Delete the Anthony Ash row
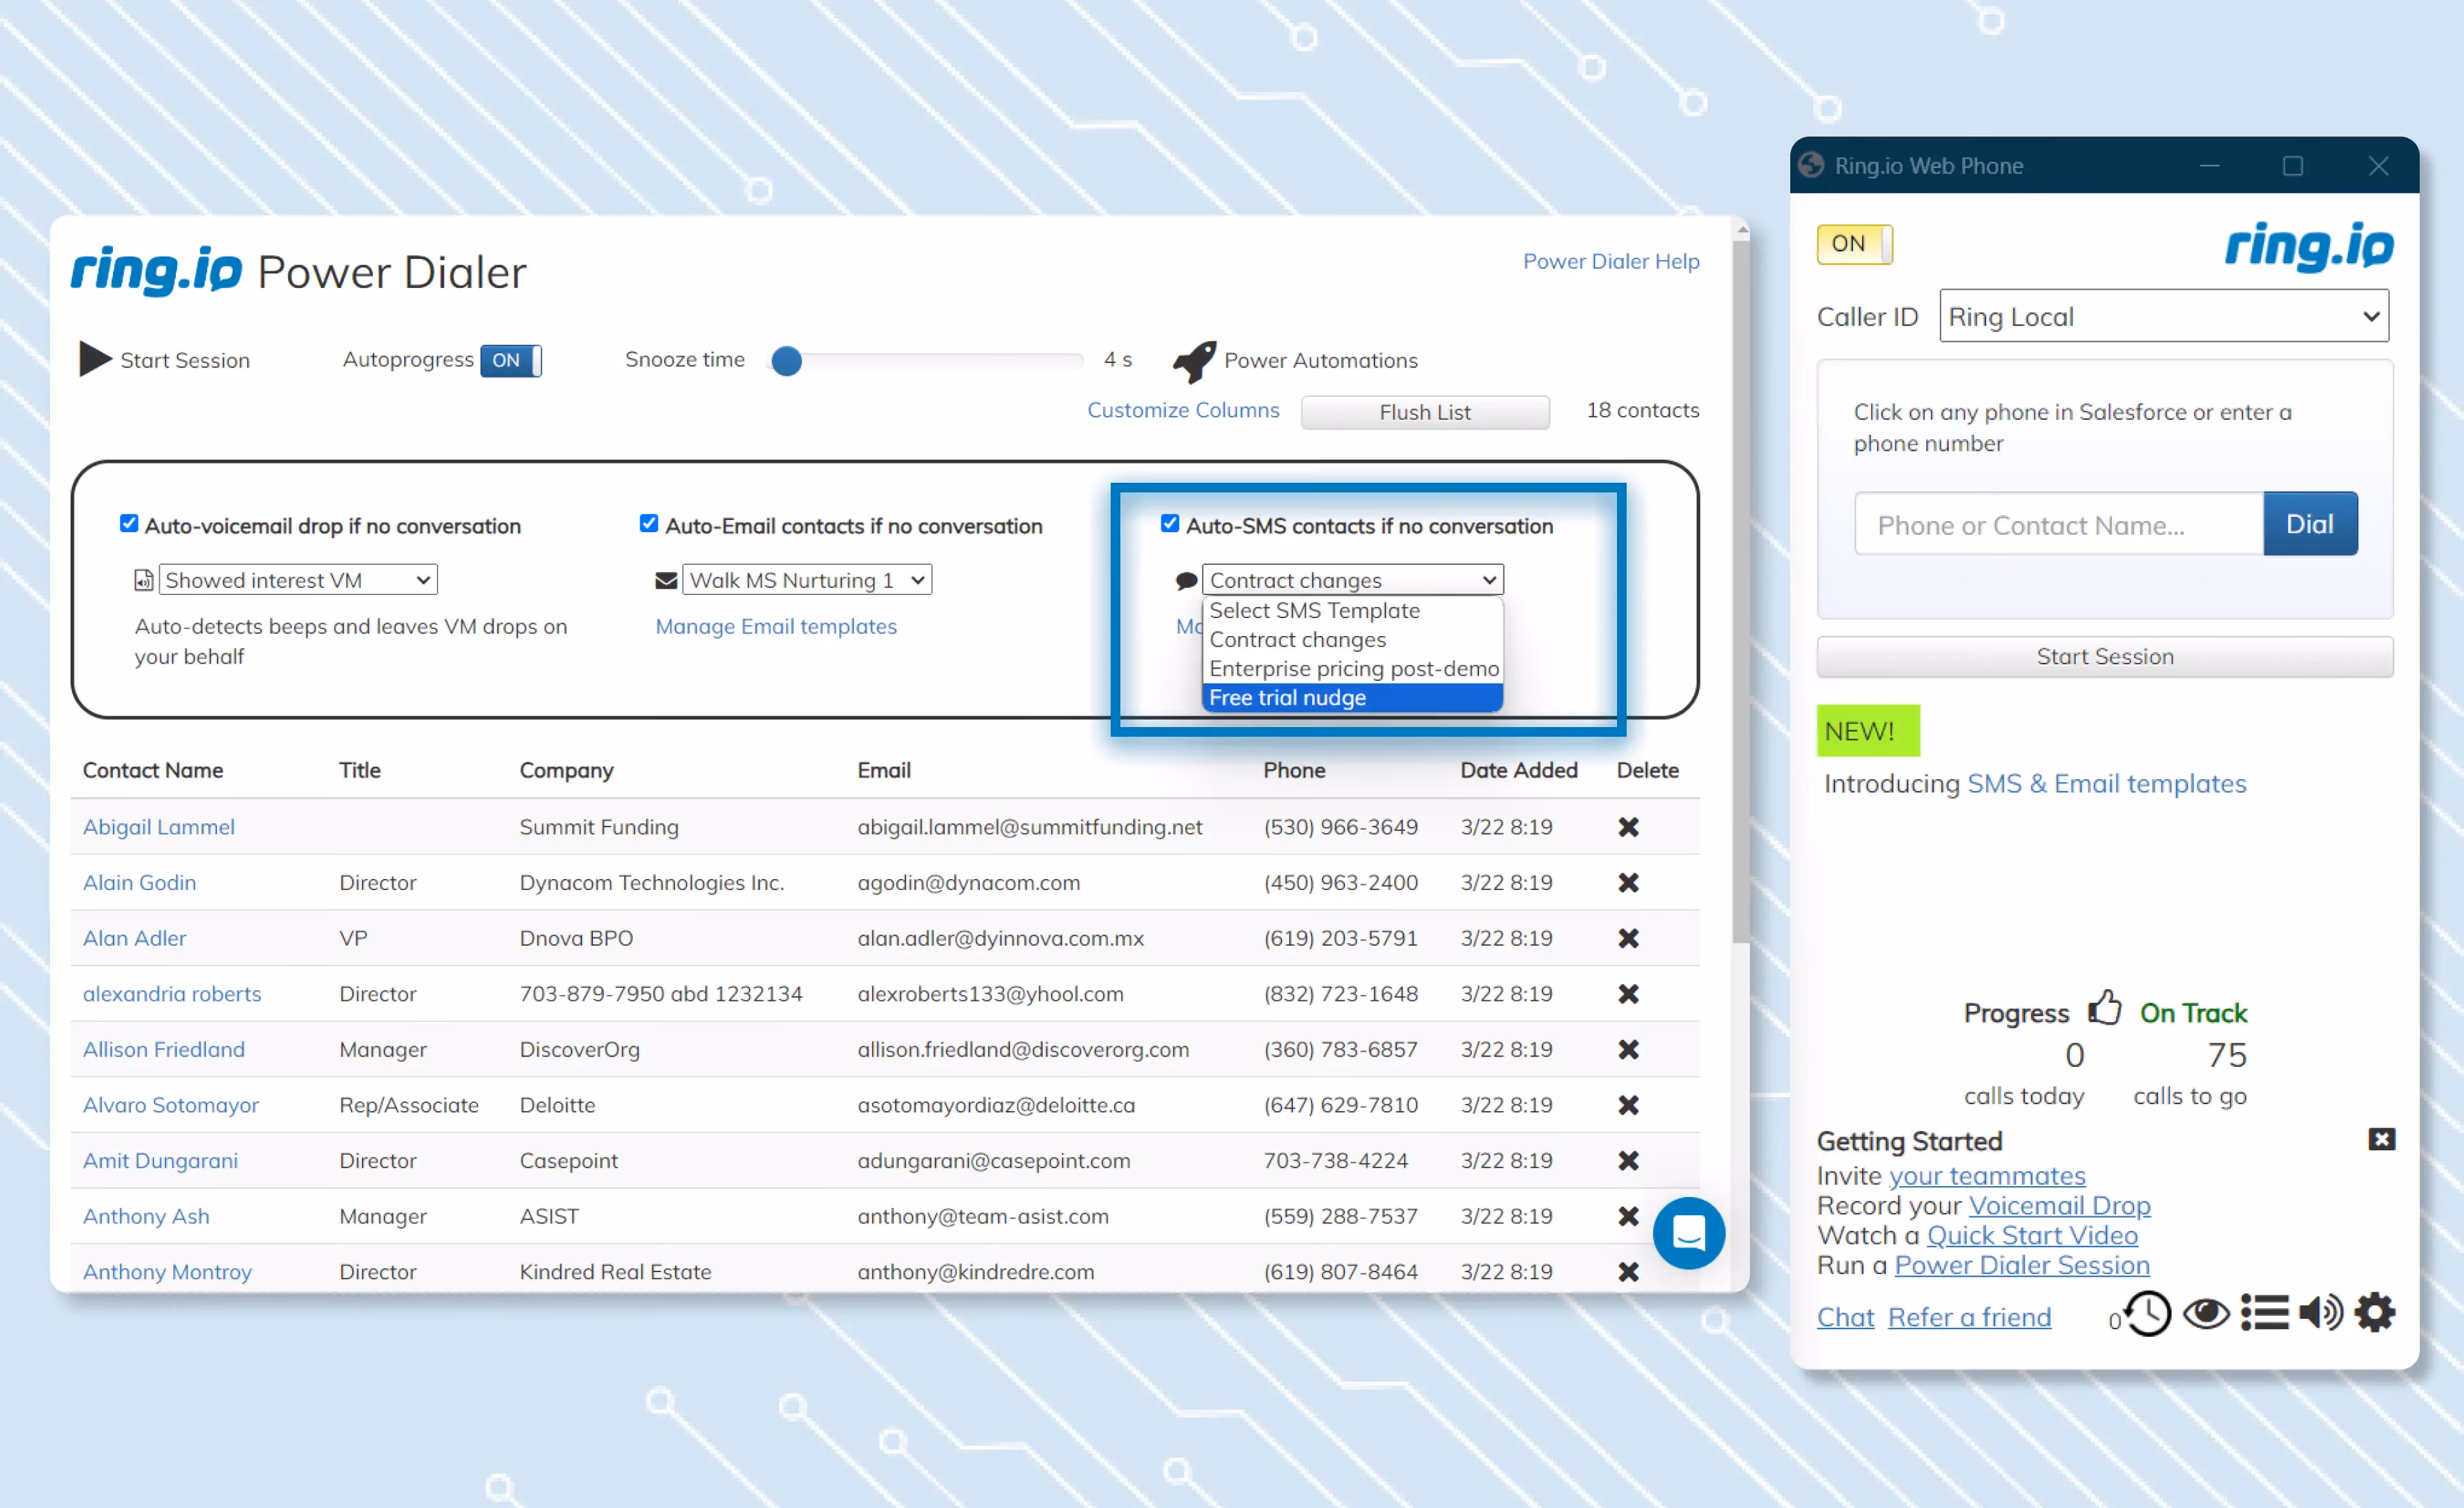Viewport: 2464px width, 1508px height. 1628,1217
